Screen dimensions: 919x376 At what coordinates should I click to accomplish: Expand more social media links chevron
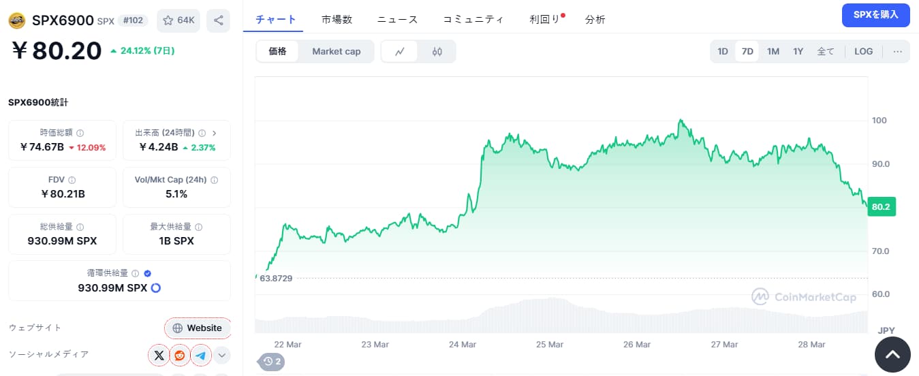coord(222,355)
